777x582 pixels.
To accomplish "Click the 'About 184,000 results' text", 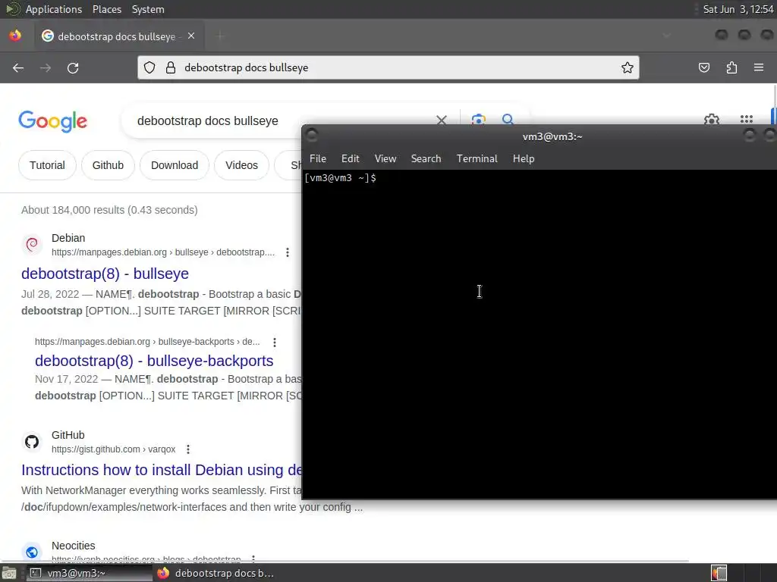I will (109, 210).
